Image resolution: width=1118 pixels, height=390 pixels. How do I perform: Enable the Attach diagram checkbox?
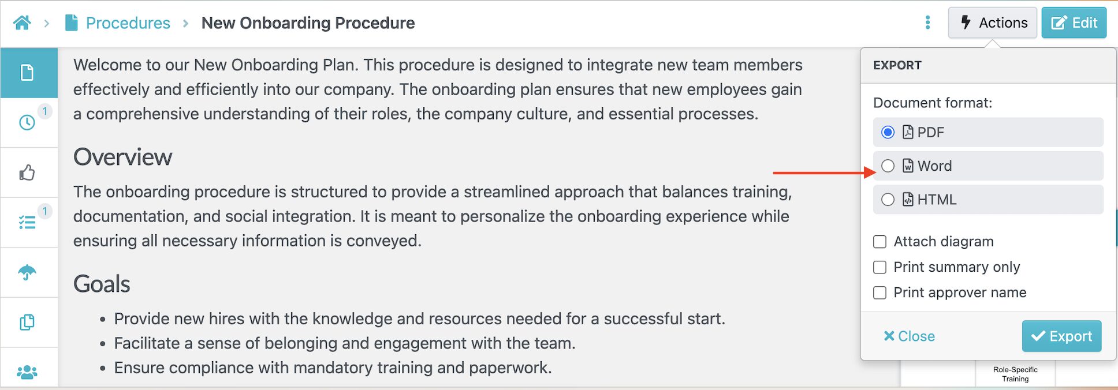point(880,242)
